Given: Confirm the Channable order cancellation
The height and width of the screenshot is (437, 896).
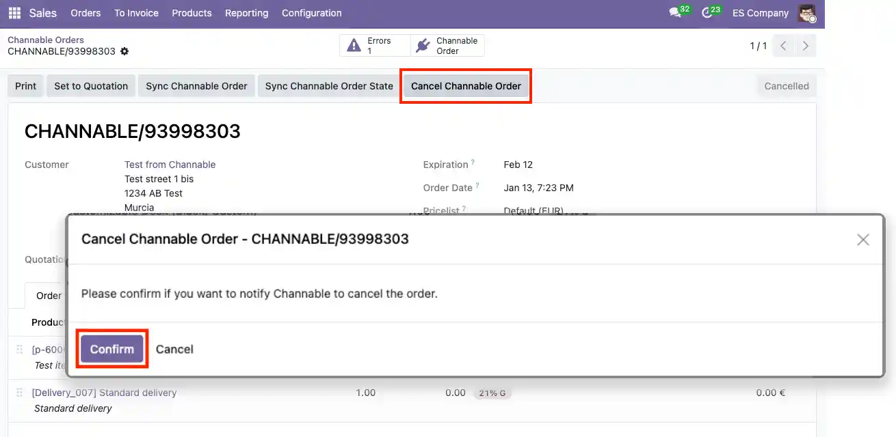Looking at the screenshot, I should pyautogui.click(x=111, y=348).
